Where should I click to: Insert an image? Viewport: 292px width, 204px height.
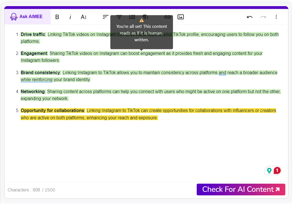point(181,17)
